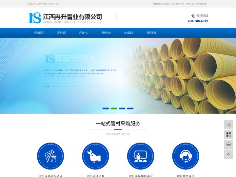The height and width of the screenshot is (177, 236).
Task: Open the 关于我们 nav item
Action: tap(61, 33)
